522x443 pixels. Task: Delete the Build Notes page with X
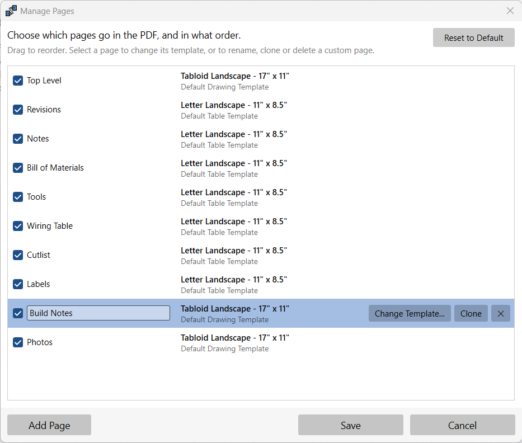click(x=500, y=313)
